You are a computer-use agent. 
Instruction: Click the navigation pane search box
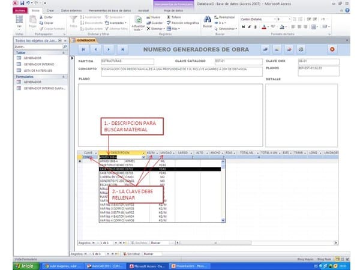pyautogui.click(x=38, y=47)
